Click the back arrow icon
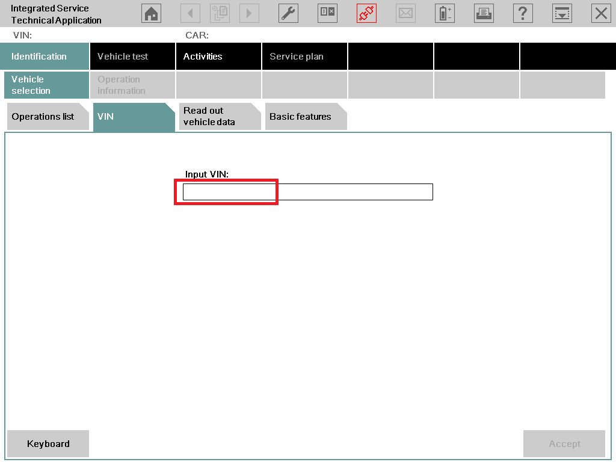 click(x=190, y=13)
